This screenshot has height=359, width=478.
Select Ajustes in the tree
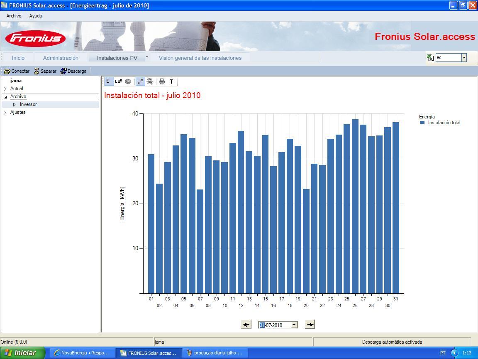(18, 112)
